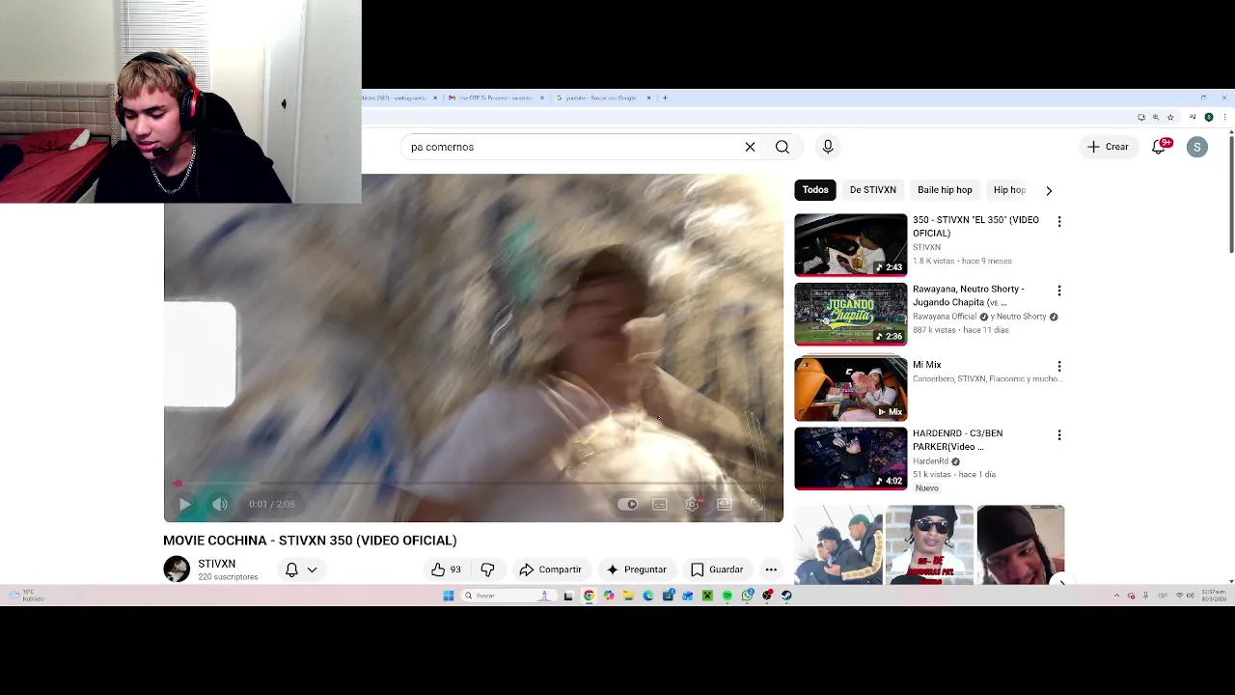This screenshot has width=1235, height=695.
Task: Click the STIVXN channel name
Action: tap(216, 564)
